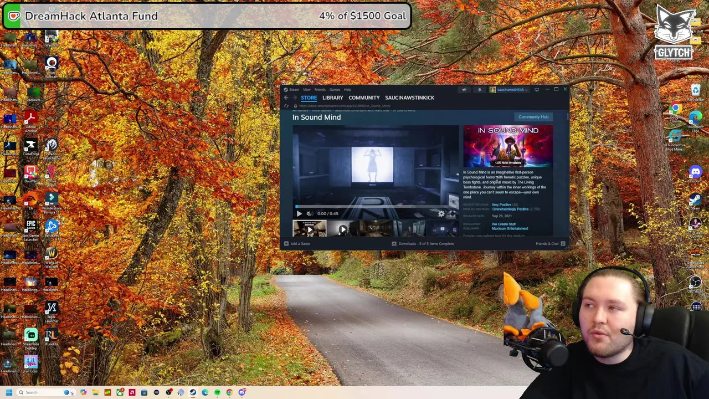Screen dimensions: 709x399
Task: Unmute the trailer audio
Action: click(x=310, y=213)
